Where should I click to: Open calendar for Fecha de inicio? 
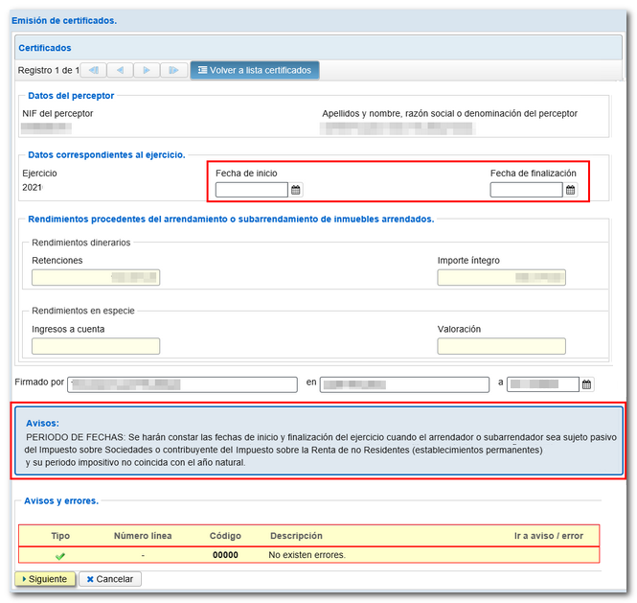(x=296, y=190)
